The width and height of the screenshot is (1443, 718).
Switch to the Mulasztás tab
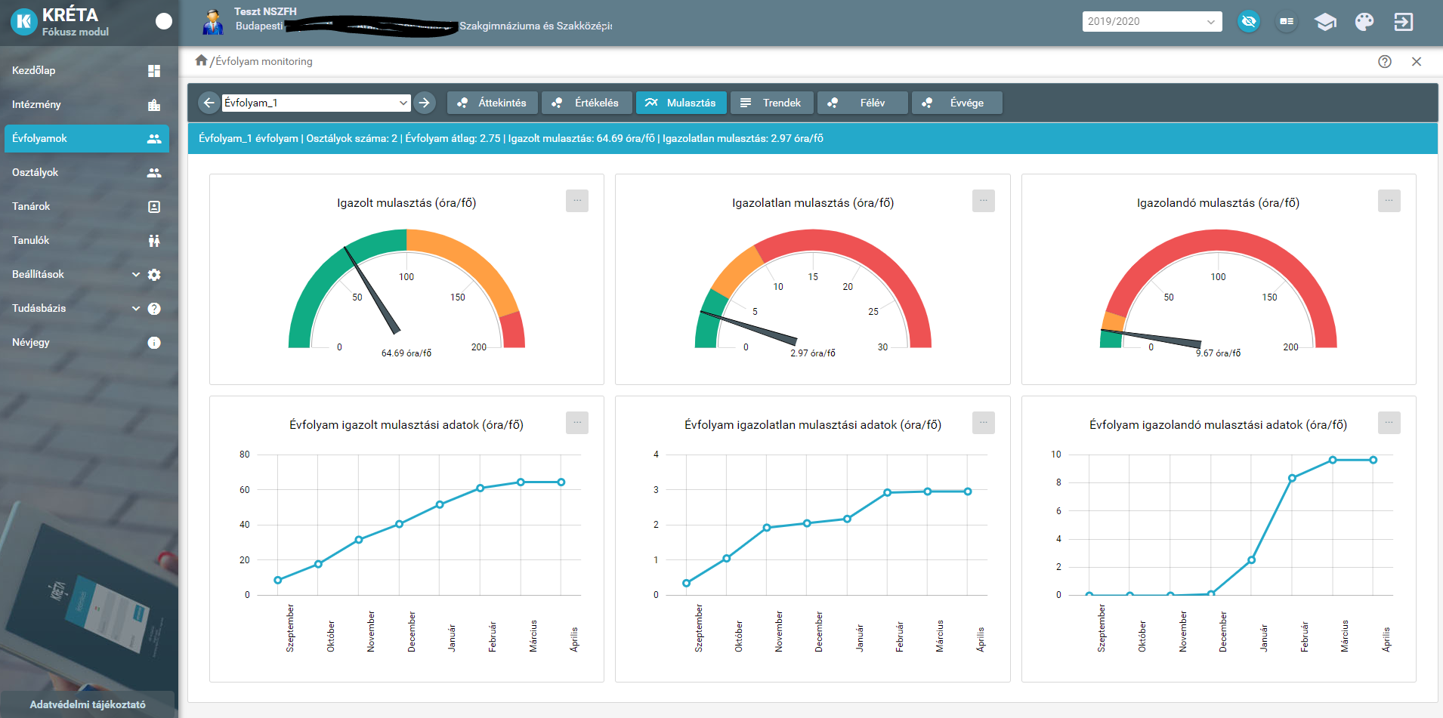pos(681,103)
